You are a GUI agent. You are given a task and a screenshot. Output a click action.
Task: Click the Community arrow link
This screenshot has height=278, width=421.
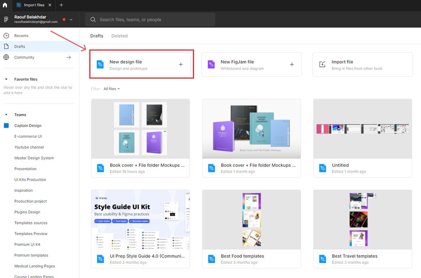pos(67,57)
